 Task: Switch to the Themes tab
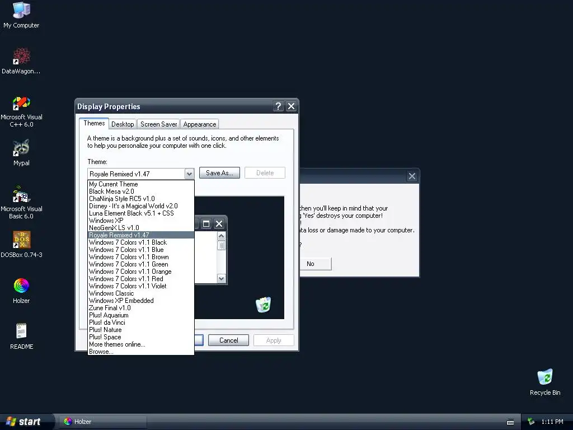point(94,123)
